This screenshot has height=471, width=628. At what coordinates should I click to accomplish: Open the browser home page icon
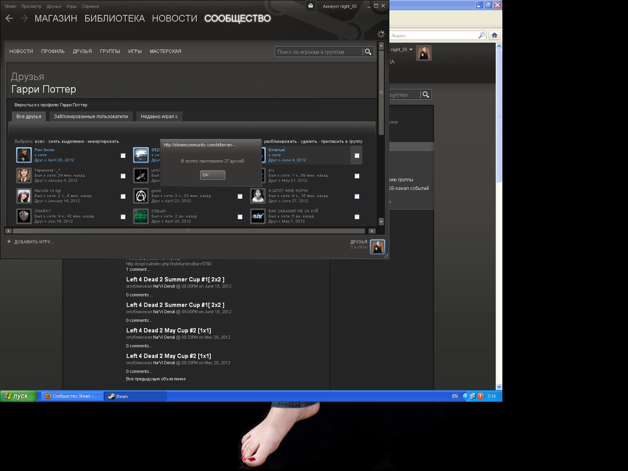point(495,35)
